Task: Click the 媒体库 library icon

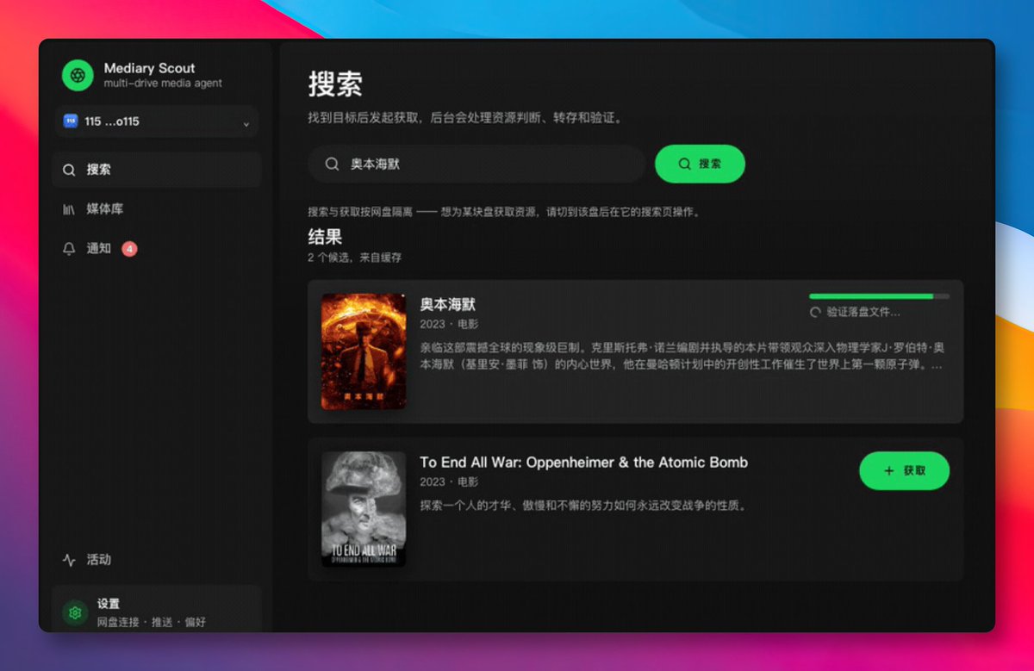Action: pos(69,209)
